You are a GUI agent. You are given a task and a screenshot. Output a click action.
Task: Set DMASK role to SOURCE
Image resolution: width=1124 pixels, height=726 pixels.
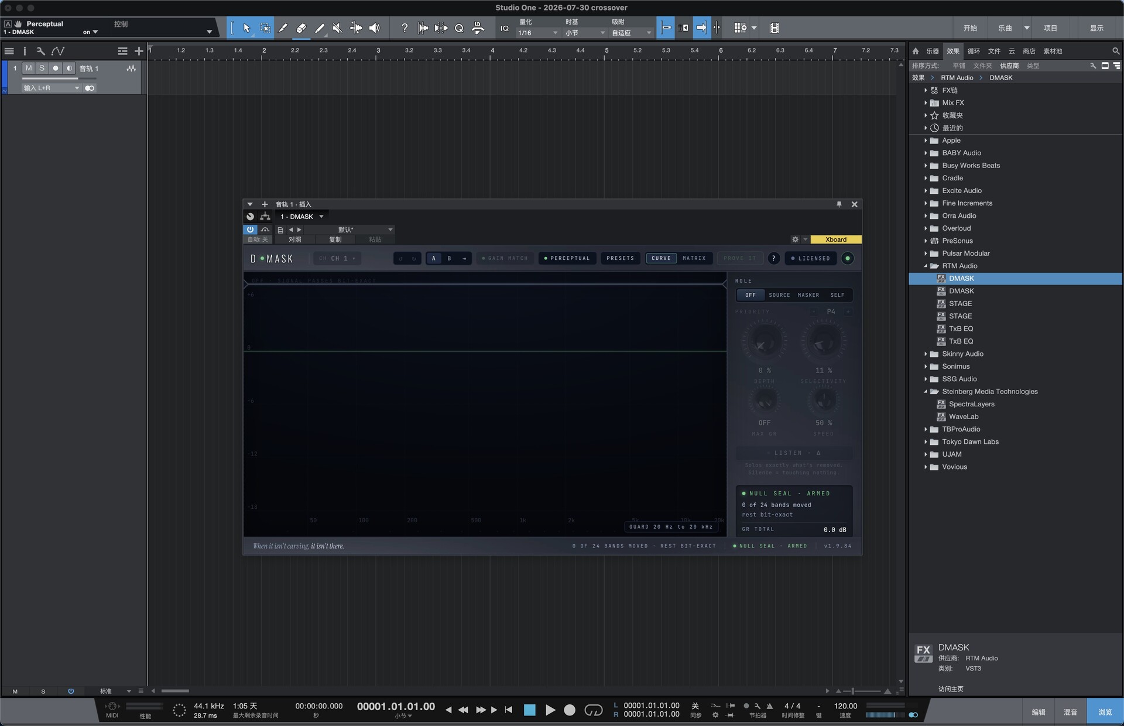[779, 295]
